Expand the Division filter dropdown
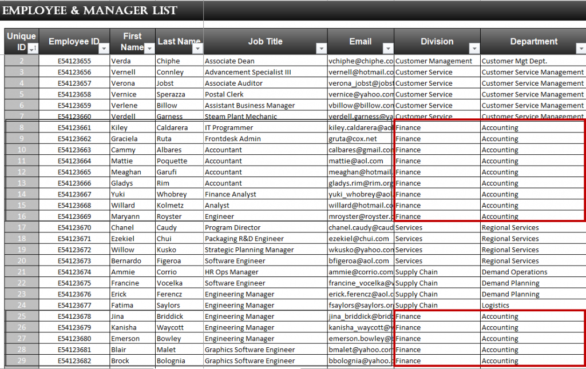This screenshot has height=369, width=586. point(474,49)
